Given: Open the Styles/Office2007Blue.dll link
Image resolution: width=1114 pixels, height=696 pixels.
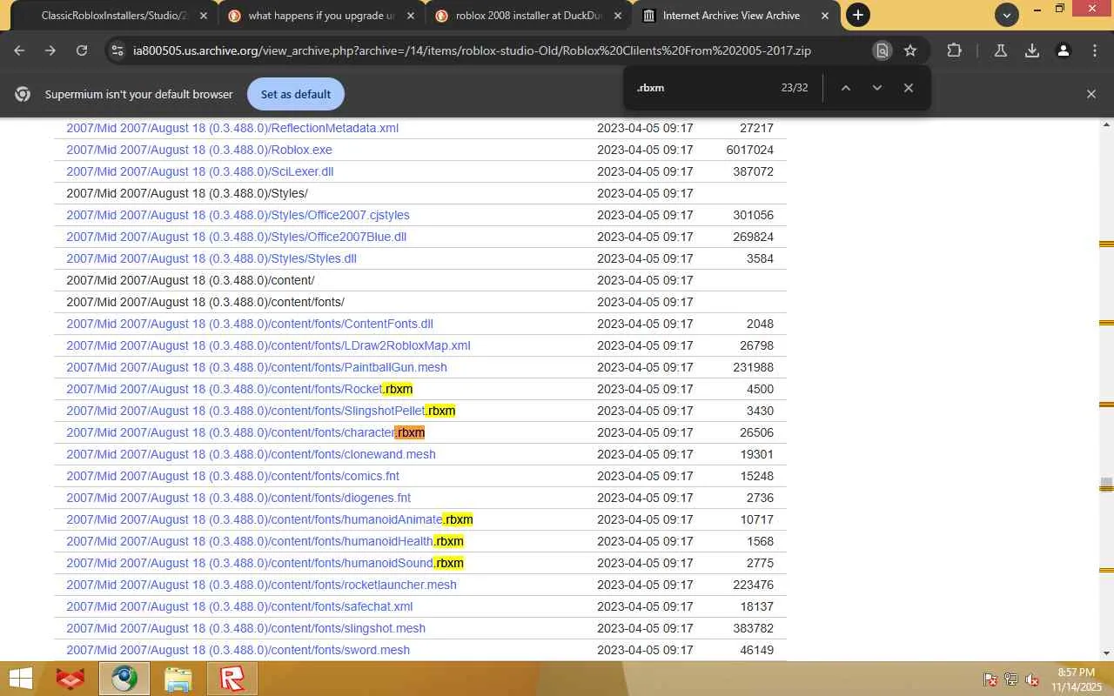Looking at the screenshot, I should click(237, 237).
